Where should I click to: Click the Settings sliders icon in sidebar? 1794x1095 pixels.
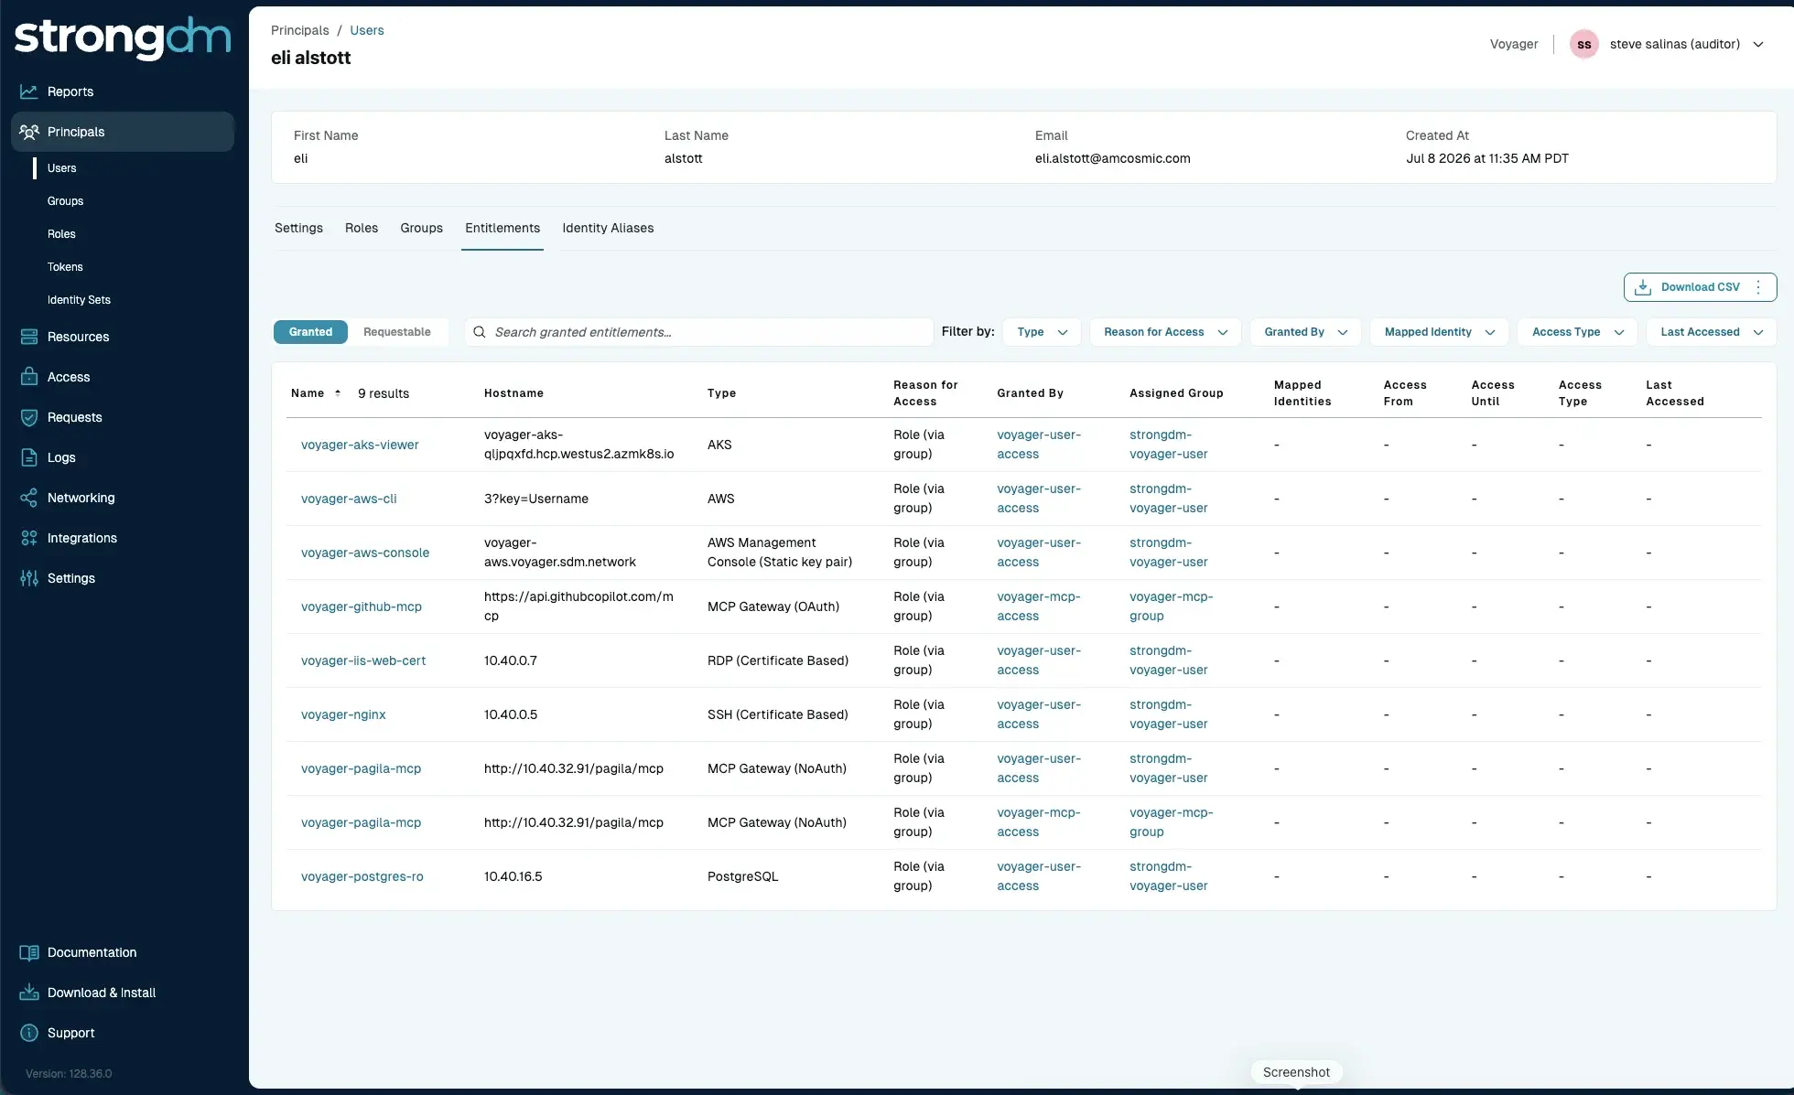tap(29, 578)
